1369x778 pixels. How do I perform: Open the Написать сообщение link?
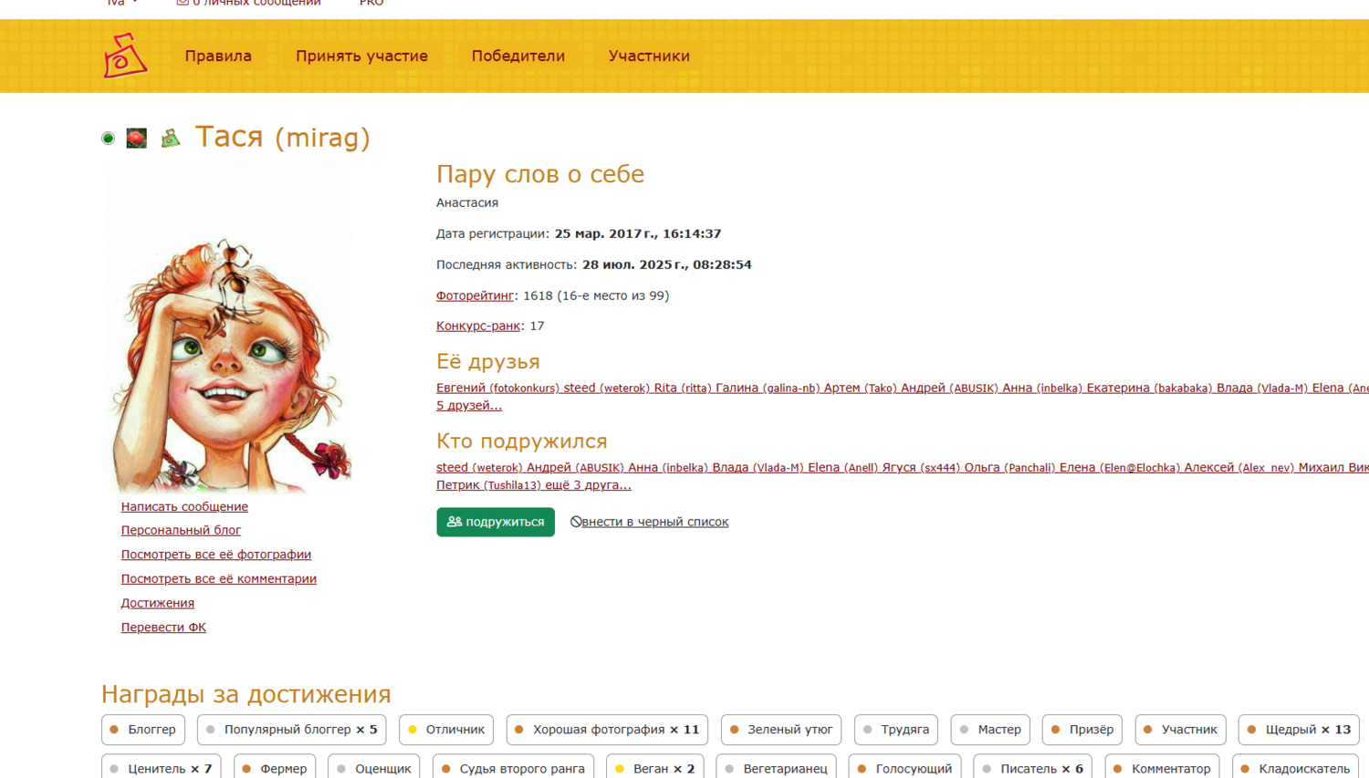[x=184, y=506]
